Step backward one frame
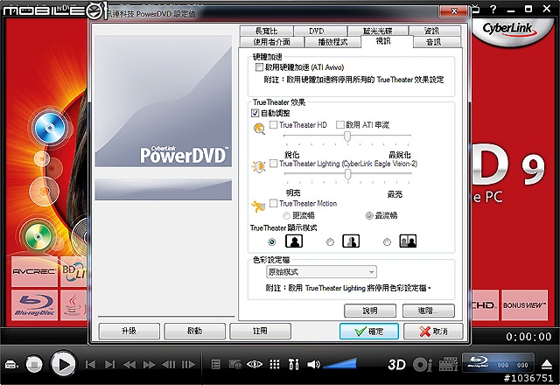Image resolution: width=560 pixels, height=385 pixels. point(169,365)
